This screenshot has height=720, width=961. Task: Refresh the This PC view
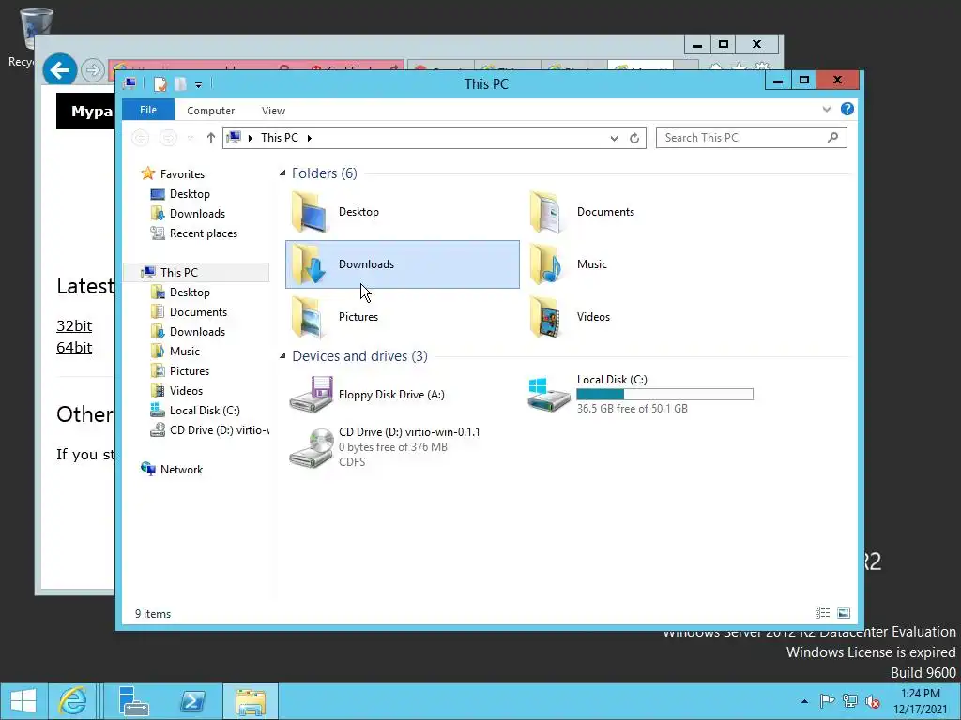(634, 139)
